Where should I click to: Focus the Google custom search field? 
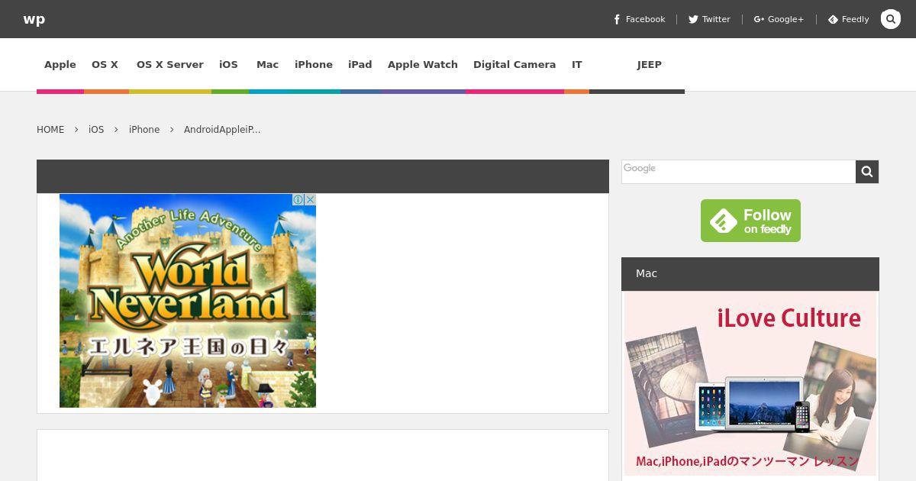click(738, 172)
